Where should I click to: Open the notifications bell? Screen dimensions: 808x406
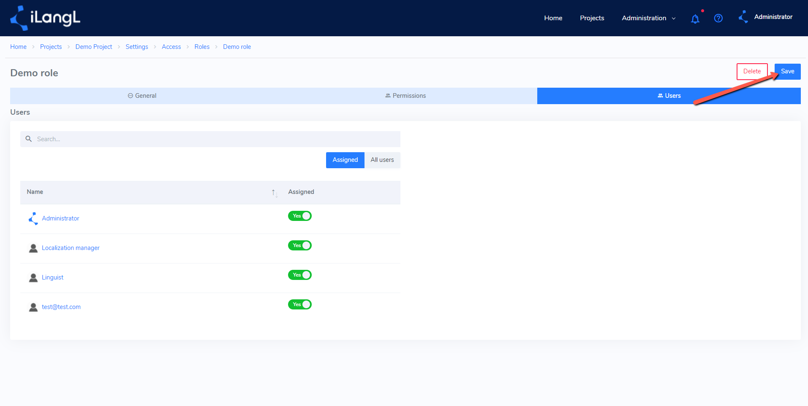(x=695, y=19)
